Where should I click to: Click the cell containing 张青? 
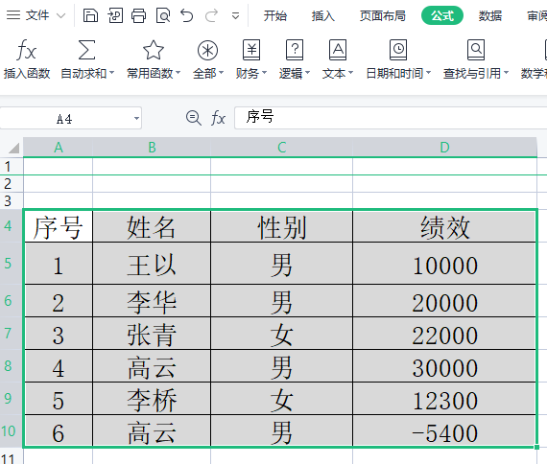tap(152, 334)
